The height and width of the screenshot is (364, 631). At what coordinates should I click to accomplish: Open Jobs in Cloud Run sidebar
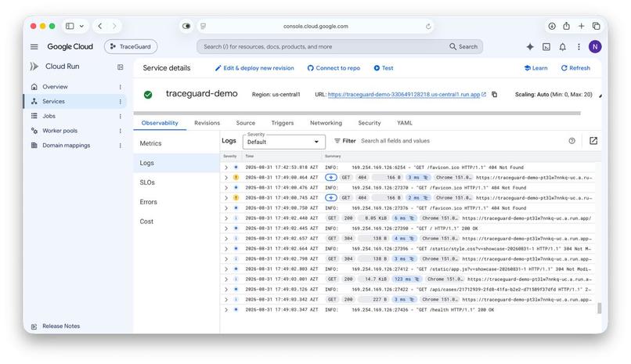click(x=49, y=116)
